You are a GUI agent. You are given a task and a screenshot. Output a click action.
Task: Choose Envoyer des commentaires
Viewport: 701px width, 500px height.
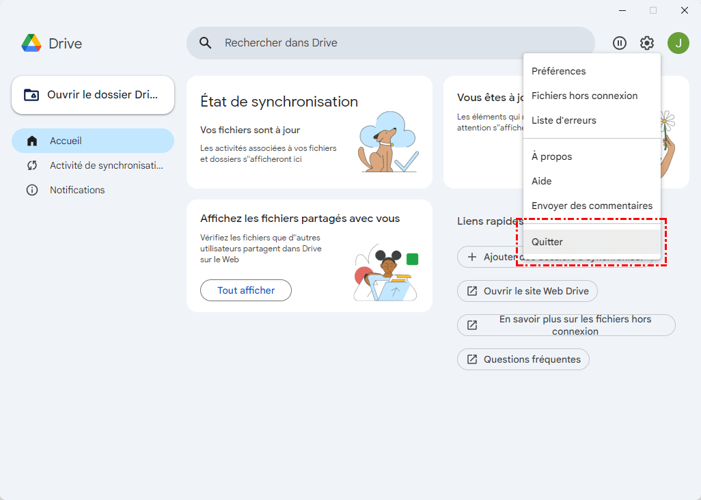point(592,206)
